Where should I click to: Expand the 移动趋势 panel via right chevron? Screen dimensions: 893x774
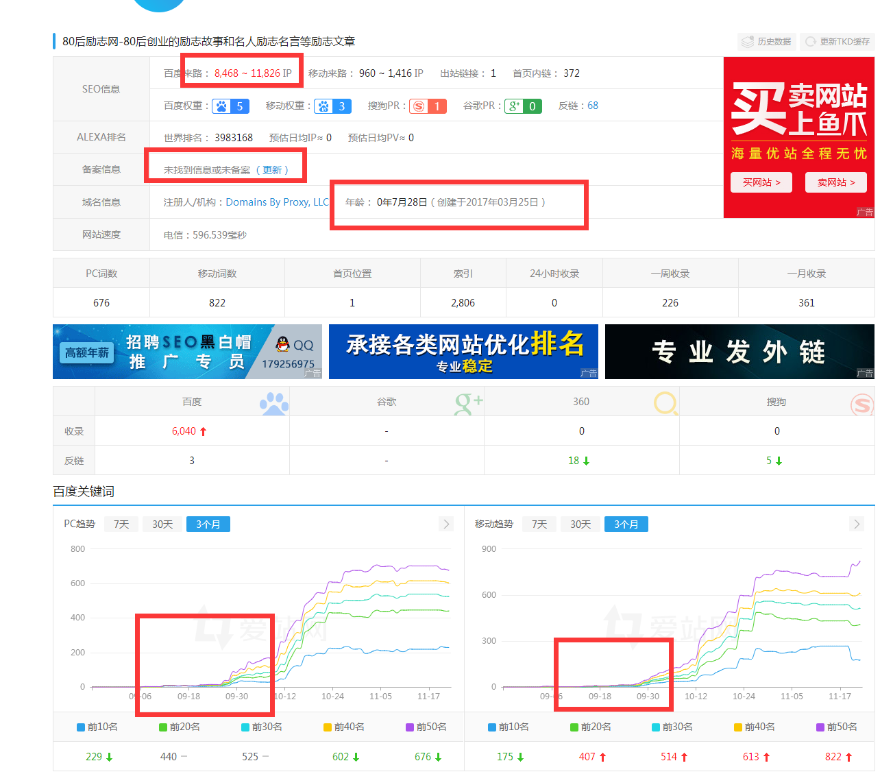(x=857, y=524)
